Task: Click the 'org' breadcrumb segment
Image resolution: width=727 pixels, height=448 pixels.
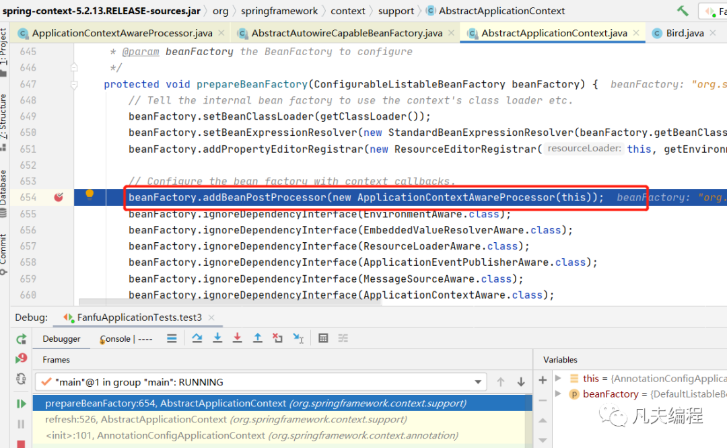Action: click(221, 11)
